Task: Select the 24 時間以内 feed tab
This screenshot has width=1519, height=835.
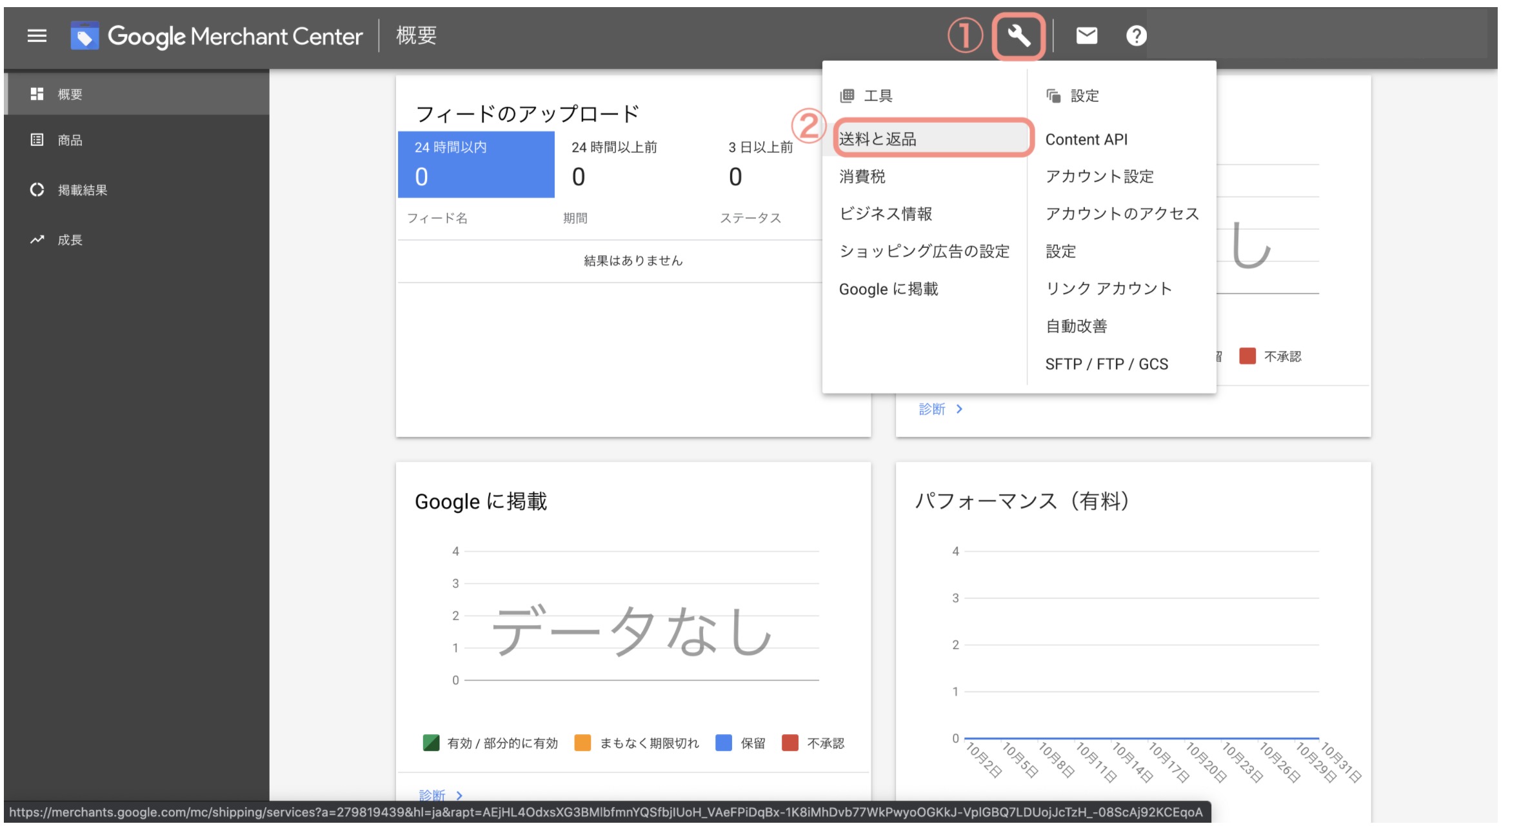Action: point(476,163)
